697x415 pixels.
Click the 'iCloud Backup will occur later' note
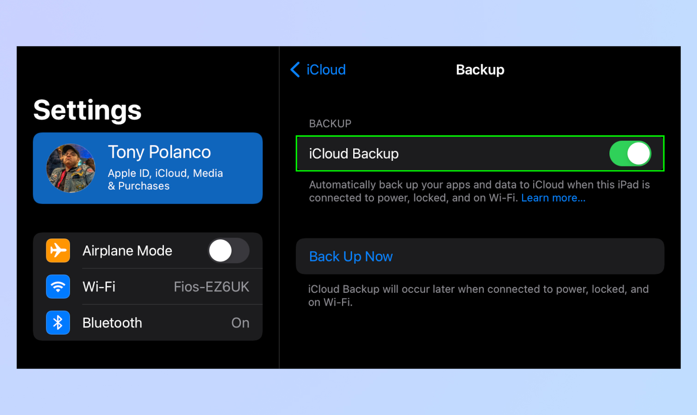click(x=479, y=296)
